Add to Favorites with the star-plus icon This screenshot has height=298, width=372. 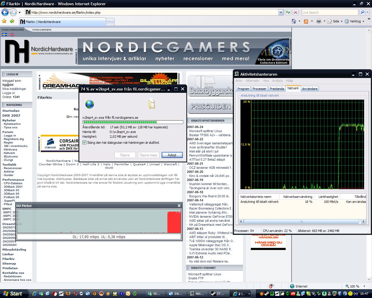point(12,21)
